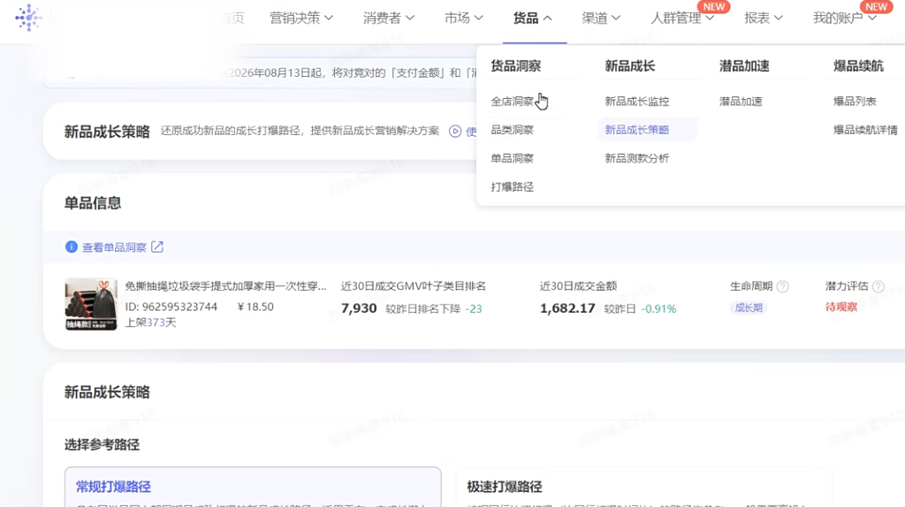Click the product title 免撕抽绳垃圾袋手提式
This screenshot has height=507, width=905.
tap(225, 286)
